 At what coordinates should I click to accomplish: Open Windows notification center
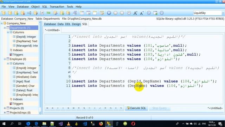pyautogui.click(x=220, y=124)
